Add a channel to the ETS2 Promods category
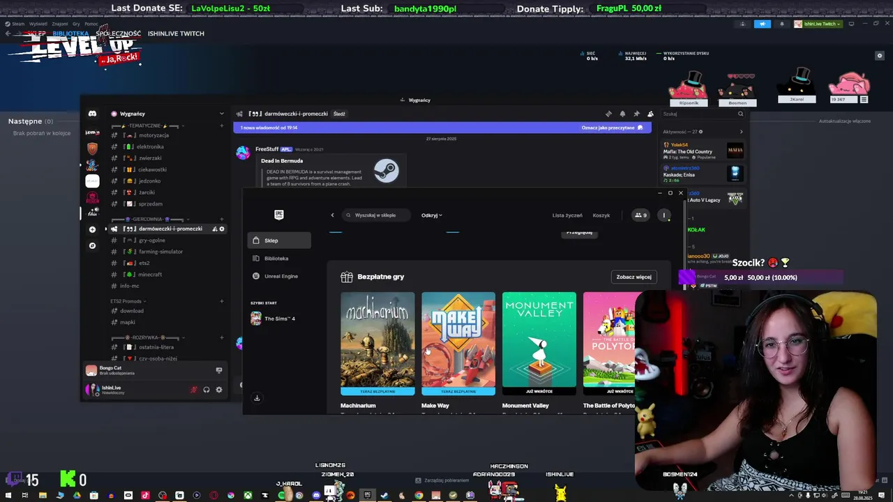The image size is (893, 502). coord(222,301)
